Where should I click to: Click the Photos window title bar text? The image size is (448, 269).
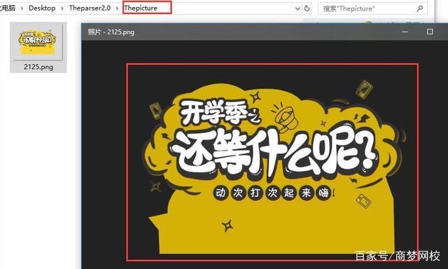pos(111,32)
